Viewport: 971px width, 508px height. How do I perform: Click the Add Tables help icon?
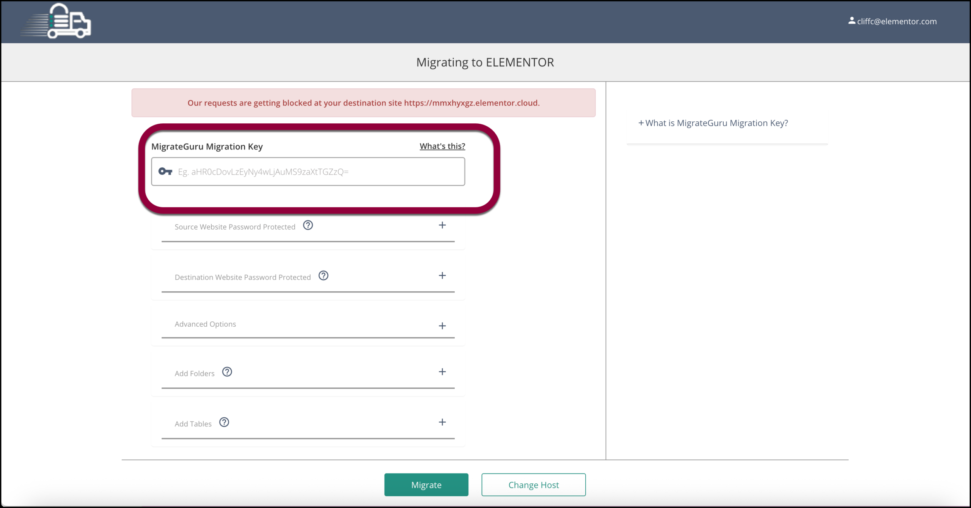click(224, 422)
